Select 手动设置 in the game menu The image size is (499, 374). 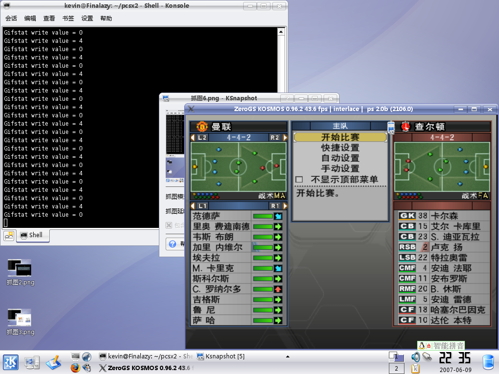pos(340,168)
